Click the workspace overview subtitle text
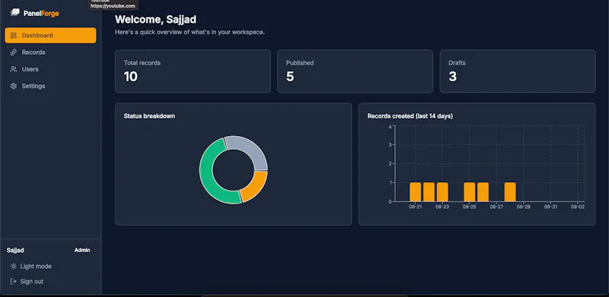609x297 pixels. (x=190, y=32)
